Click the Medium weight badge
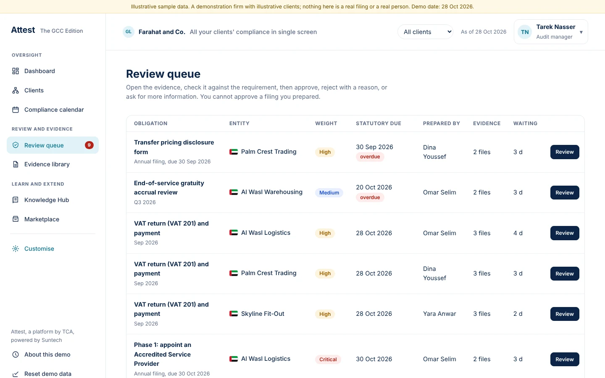Viewport: 605px width, 378px height. point(329,193)
